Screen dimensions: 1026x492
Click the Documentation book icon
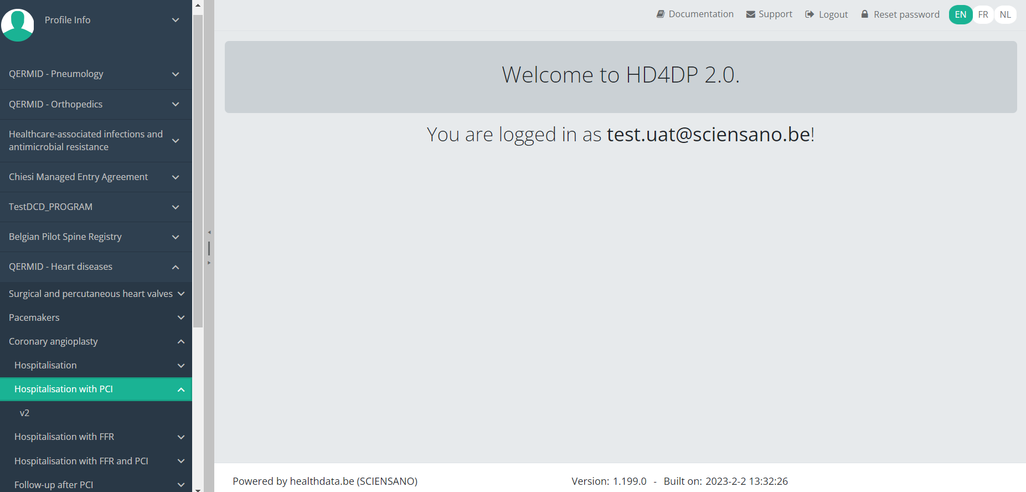pyautogui.click(x=661, y=14)
